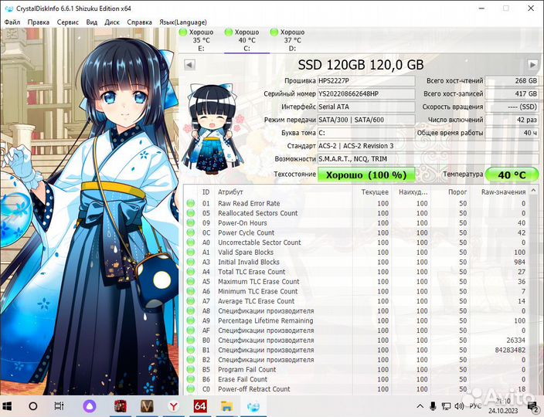Click the Текущее column header

375,192
